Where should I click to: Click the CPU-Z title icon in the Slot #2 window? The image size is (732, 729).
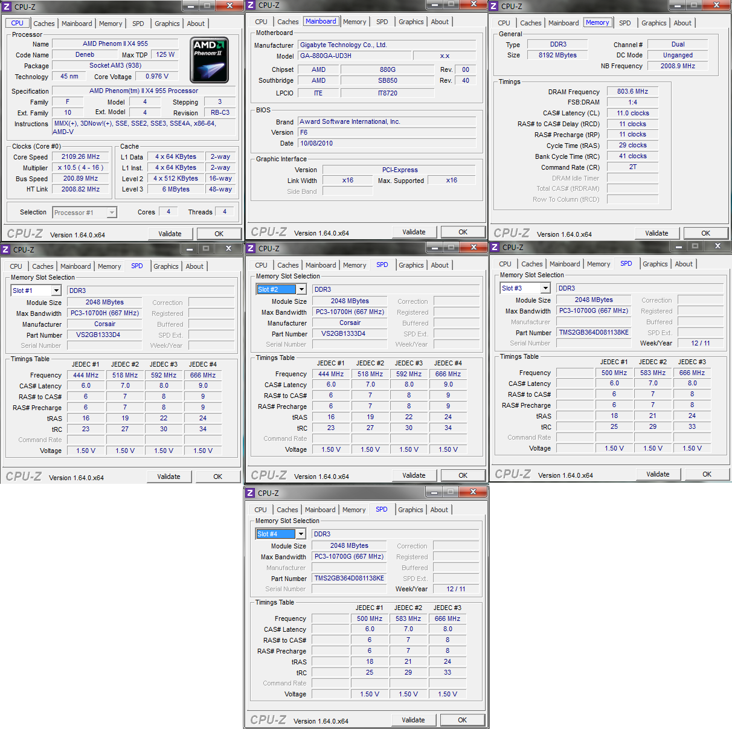pyautogui.click(x=251, y=248)
